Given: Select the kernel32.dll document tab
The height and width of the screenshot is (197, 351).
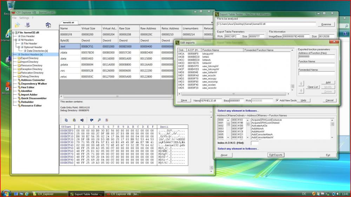Looking at the screenshot, I should point(68,22).
